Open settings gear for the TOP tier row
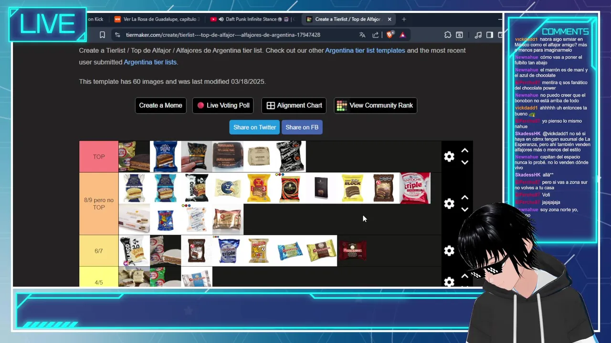 tap(449, 156)
